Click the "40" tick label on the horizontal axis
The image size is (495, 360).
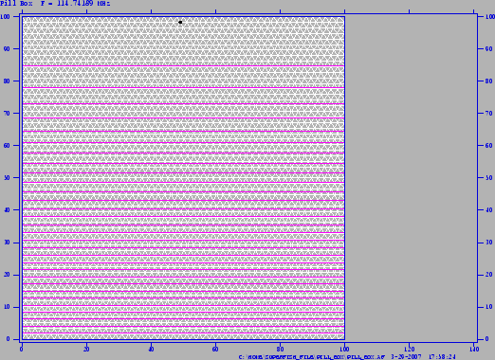pyautogui.click(x=151, y=350)
